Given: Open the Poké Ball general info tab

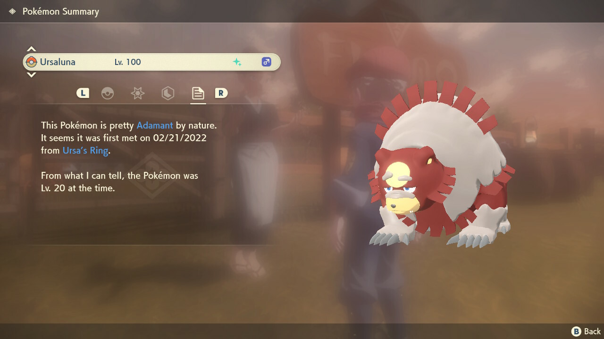Looking at the screenshot, I should coord(108,93).
